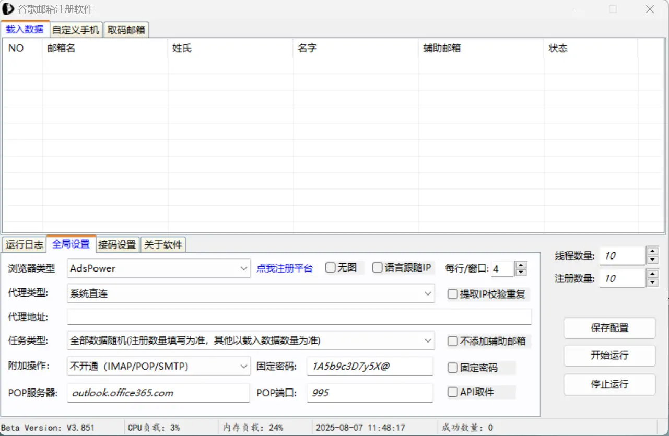Click the 状态 column header
Image resolution: width=669 pixels, height=436 pixels.
pyautogui.click(x=591, y=48)
